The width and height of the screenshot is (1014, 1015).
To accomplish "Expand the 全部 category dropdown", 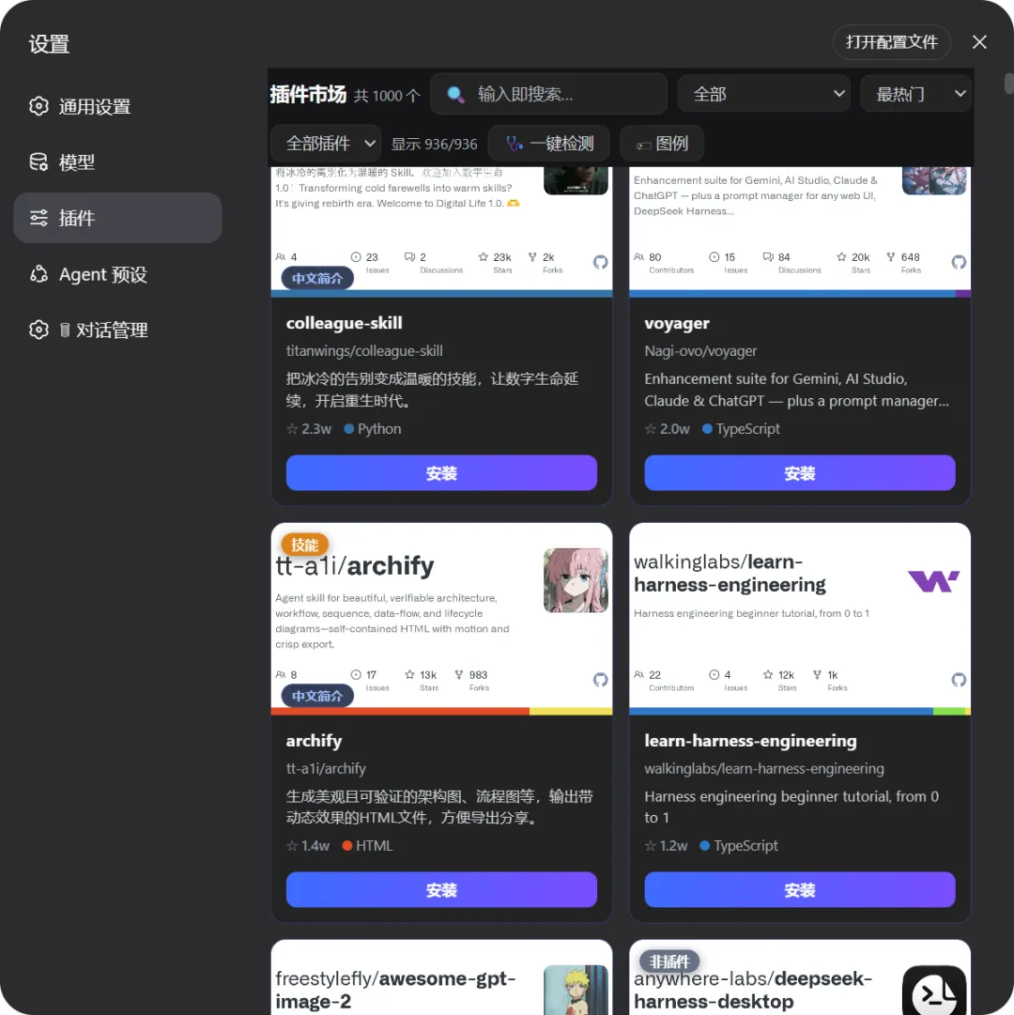I will point(763,95).
